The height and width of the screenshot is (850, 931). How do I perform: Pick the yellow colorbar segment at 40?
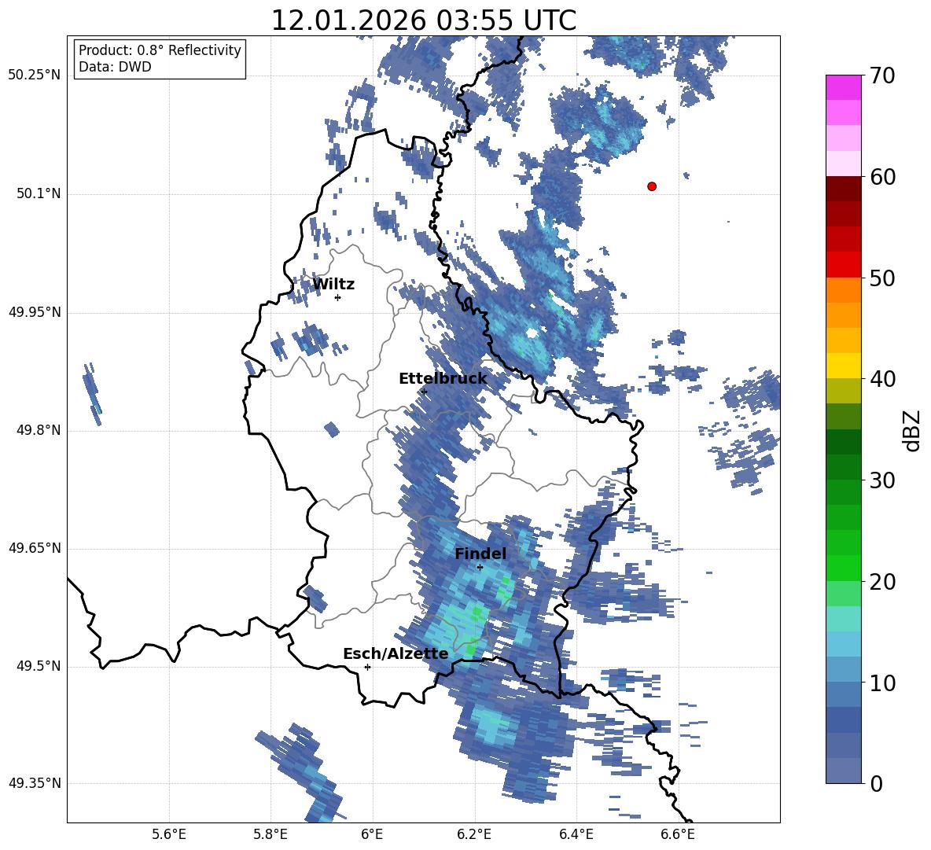click(843, 366)
